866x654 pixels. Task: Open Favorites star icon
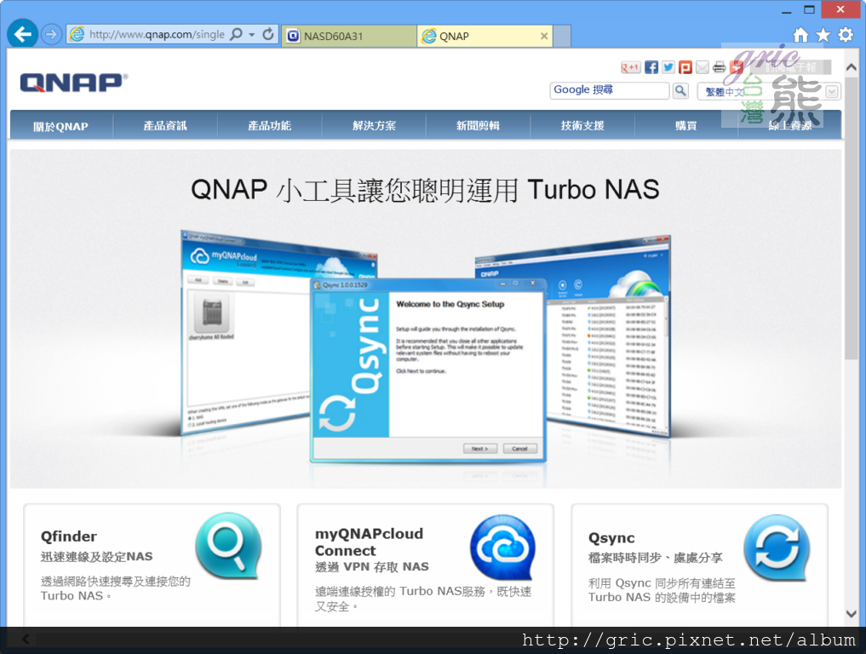pos(823,36)
